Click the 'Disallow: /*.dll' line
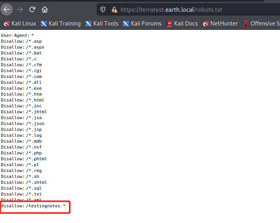The height and width of the screenshot is (223, 280). coord(21,83)
